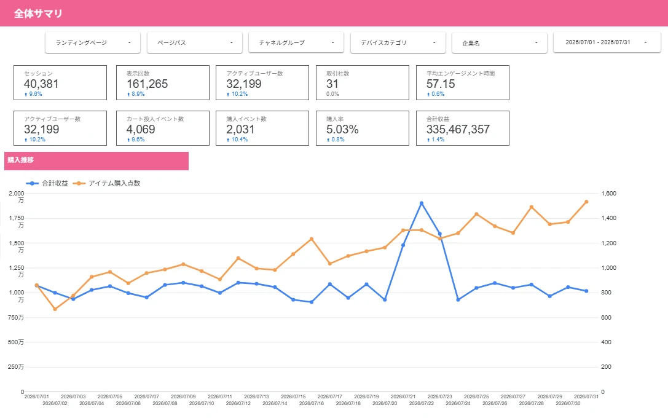Click the blue peak data point on 2026/07/22

point(422,203)
